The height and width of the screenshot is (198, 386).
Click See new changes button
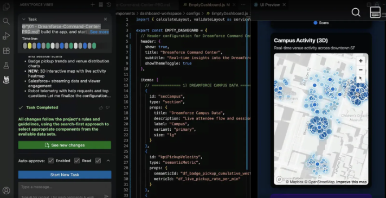coord(65,145)
